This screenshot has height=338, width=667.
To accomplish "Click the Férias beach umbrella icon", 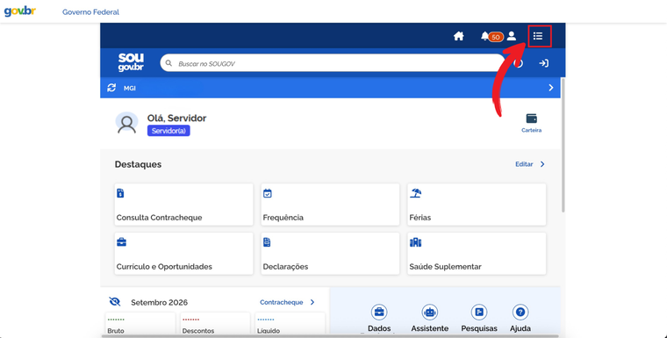I will (x=416, y=193).
